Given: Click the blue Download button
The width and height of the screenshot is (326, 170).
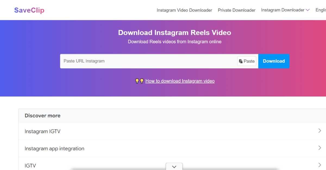Looking at the screenshot, I should pos(274,61).
